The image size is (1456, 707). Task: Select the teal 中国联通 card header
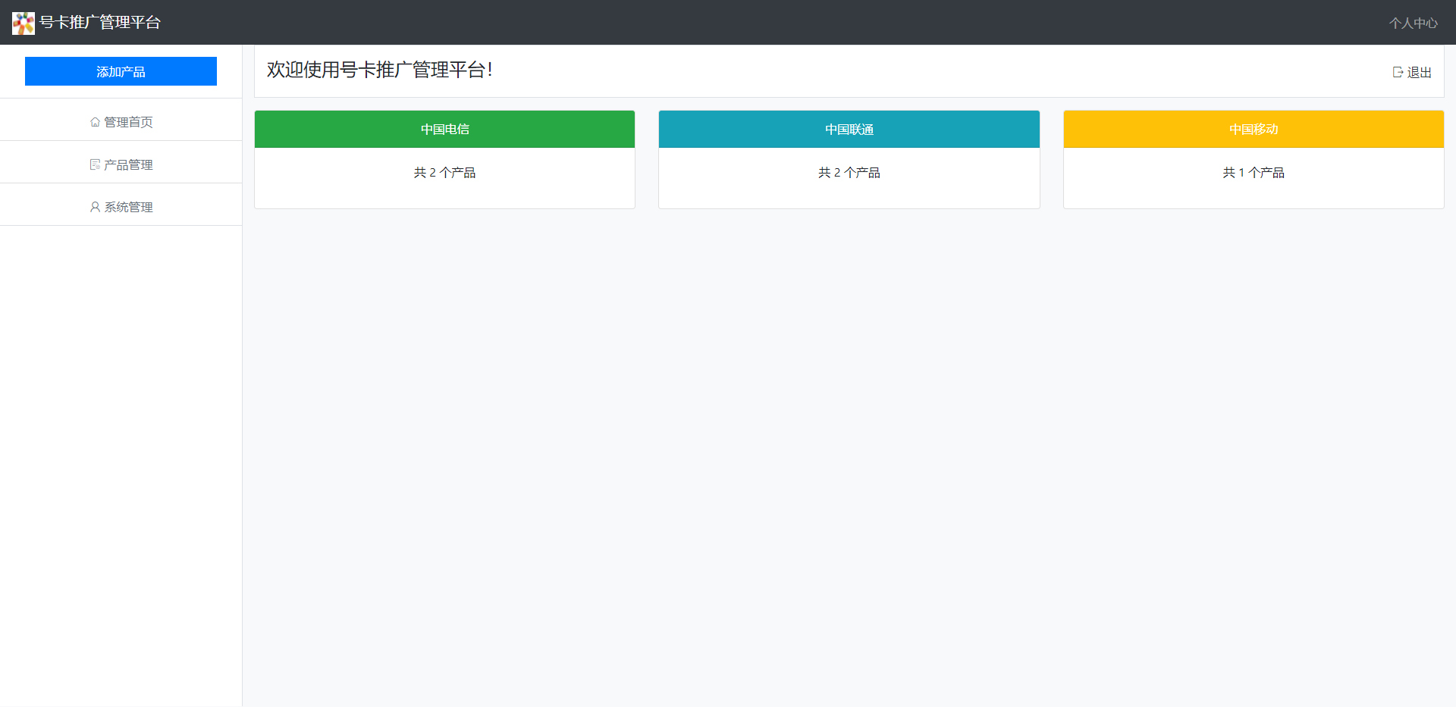[x=849, y=129]
